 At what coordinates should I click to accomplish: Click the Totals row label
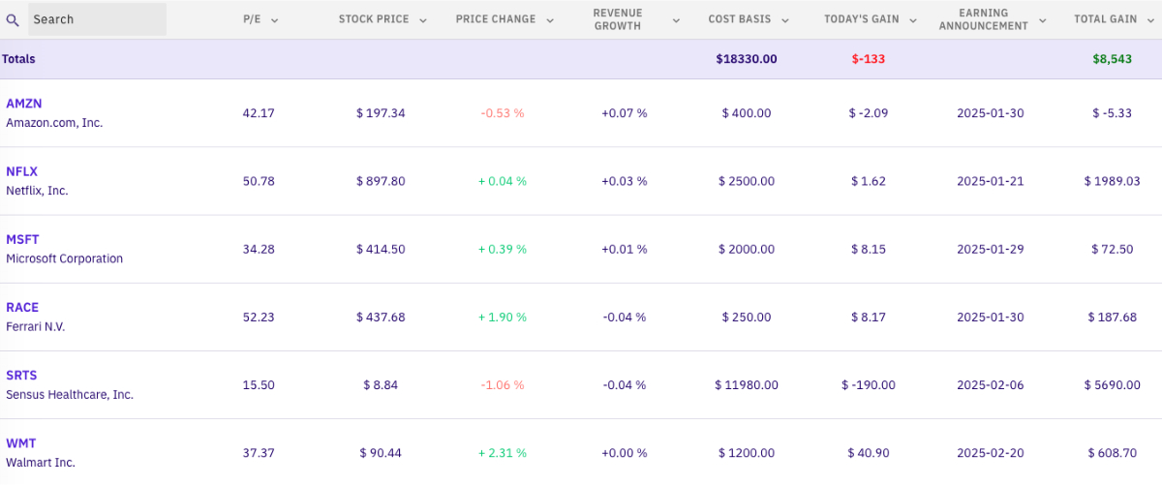[x=18, y=59]
